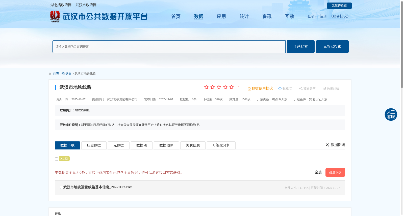Click dataset title 武汉市地铁线路
This screenshot has width=404, height=216.
(x=75, y=87)
